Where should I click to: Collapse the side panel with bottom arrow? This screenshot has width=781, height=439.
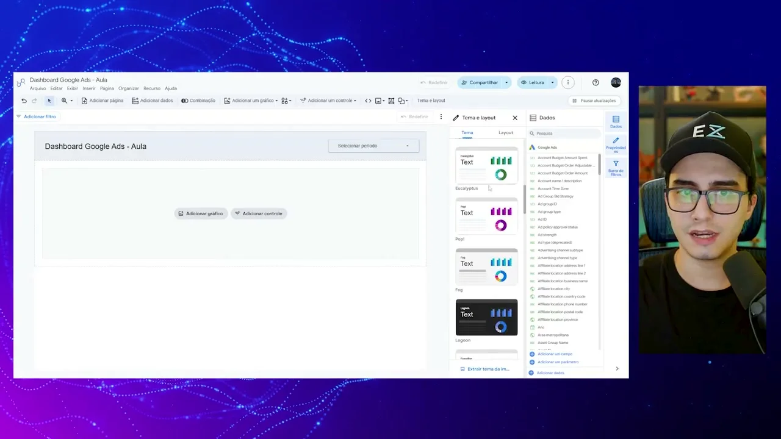617,368
